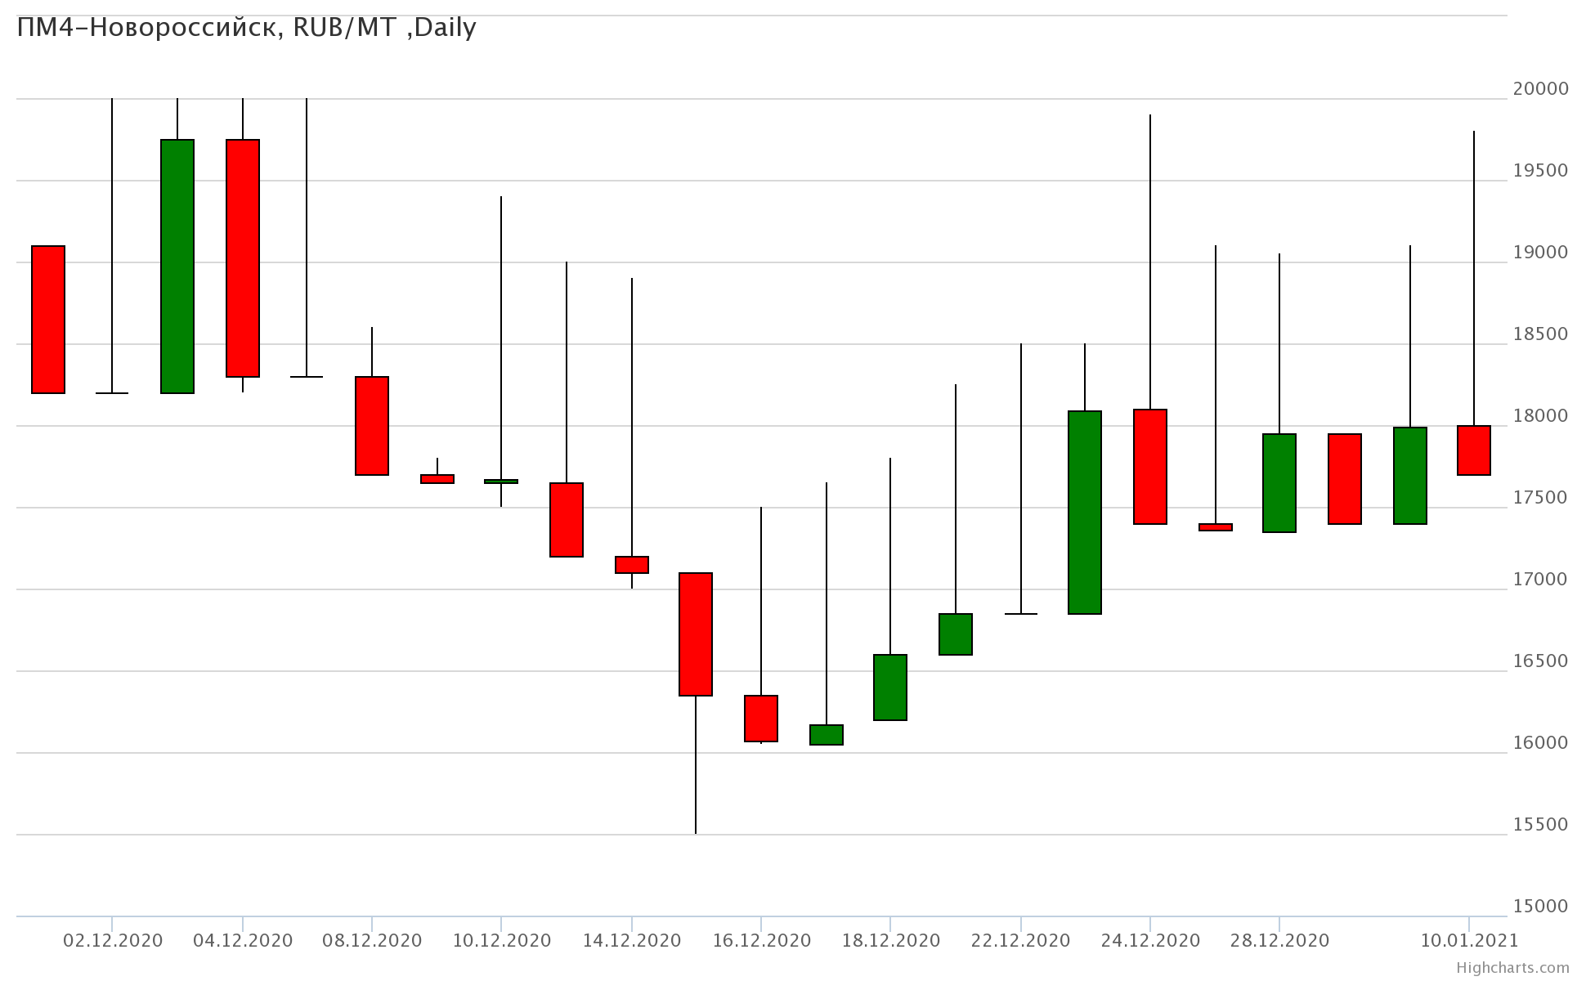Click the 15500 y-axis price label
Viewport: 1586px width, 981px height.
tap(1540, 825)
